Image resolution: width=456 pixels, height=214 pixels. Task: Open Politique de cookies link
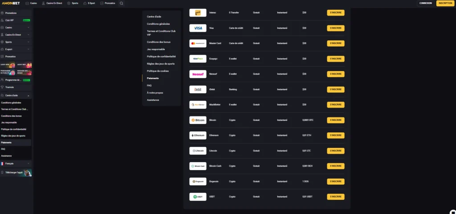coord(158,71)
